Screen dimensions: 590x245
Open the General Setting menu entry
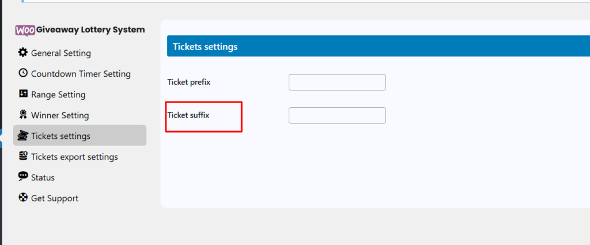click(x=61, y=53)
